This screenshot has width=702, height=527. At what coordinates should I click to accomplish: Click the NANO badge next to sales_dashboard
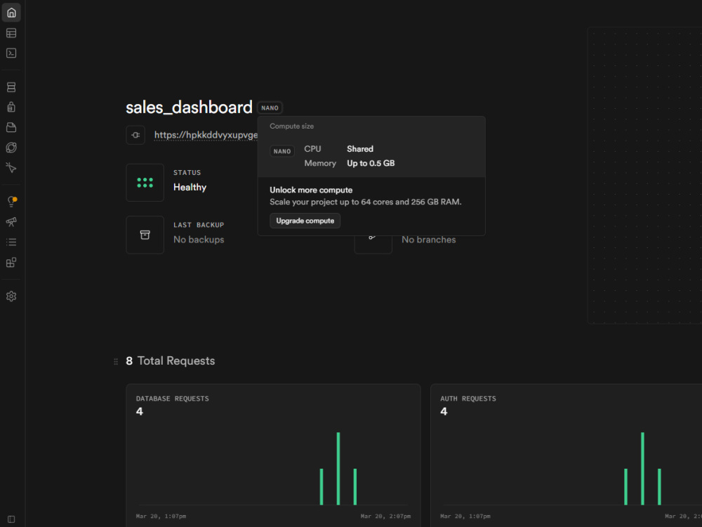270,108
